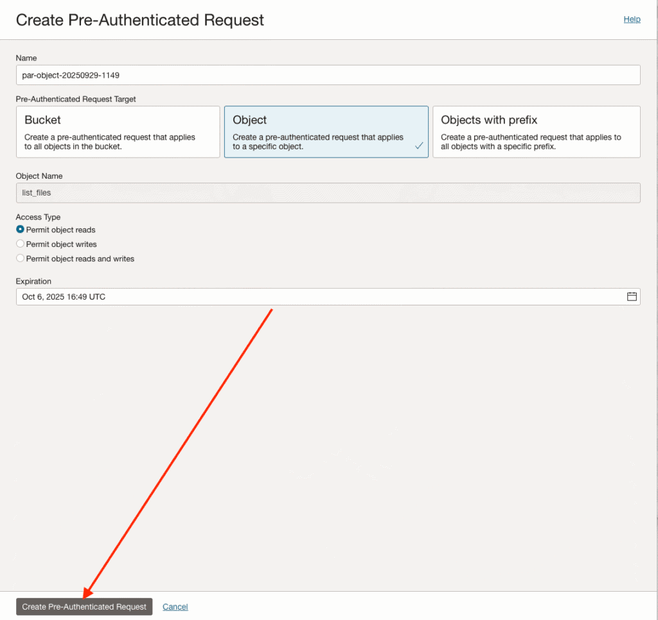Image resolution: width=658 pixels, height=620 pixels.
Task: Enable Permit object reads and writes
Action: (x=21, y=259)
